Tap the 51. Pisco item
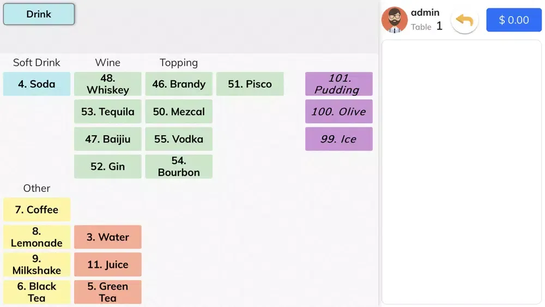545x307 pixels. pos(250,84)
